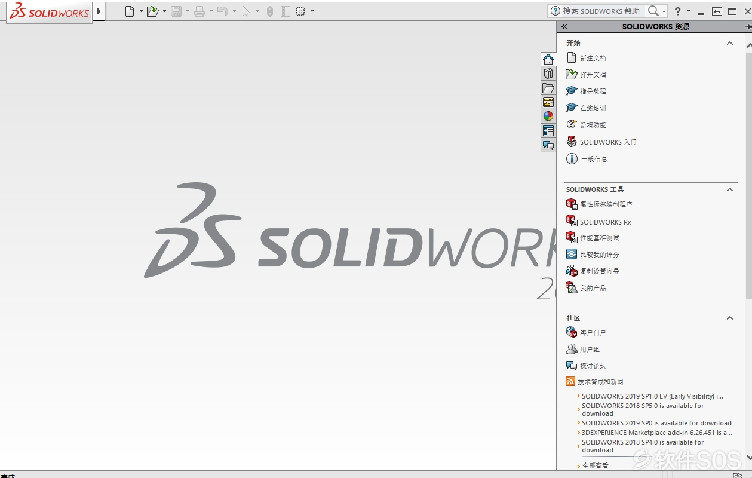The height and width of the screenshot is (478, 752).
Task: Collapse the 社区 section
Action: [x=729, y=318]
